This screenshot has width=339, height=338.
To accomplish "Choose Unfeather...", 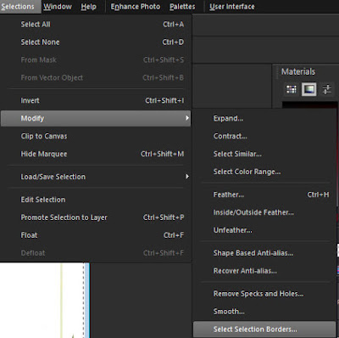I will click(x=264, y=230).
